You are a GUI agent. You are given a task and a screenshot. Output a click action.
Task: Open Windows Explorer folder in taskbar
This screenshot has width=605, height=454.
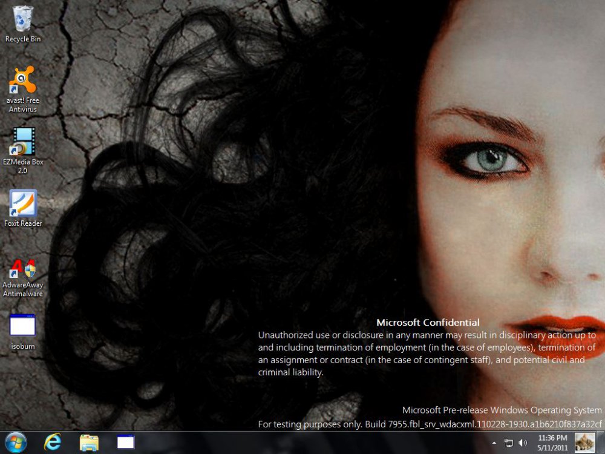pyautogui.click(x=89, y=442)
